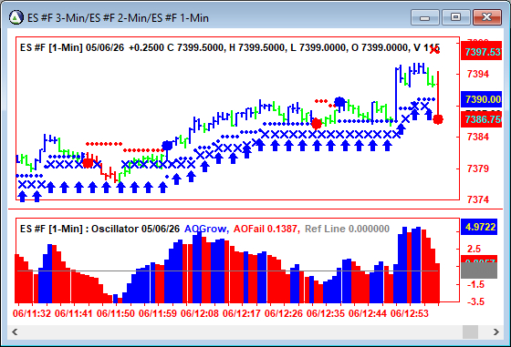The image size is (511, 347).
Task: Click the blue 7390.00 price label
Action: pyautogui.click(x=481, y=99)
